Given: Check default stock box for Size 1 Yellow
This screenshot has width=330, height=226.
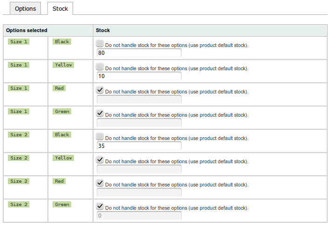Looking at the screenshot, I should coord(100,66).
